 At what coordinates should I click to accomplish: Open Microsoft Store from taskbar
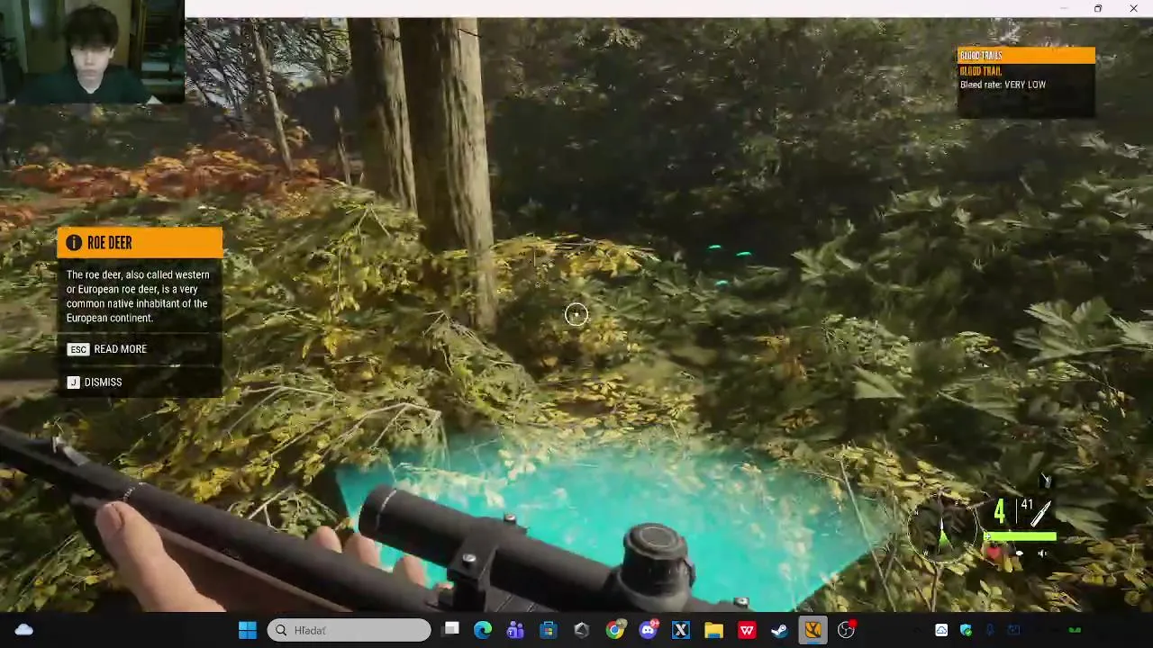pos(548,630)
